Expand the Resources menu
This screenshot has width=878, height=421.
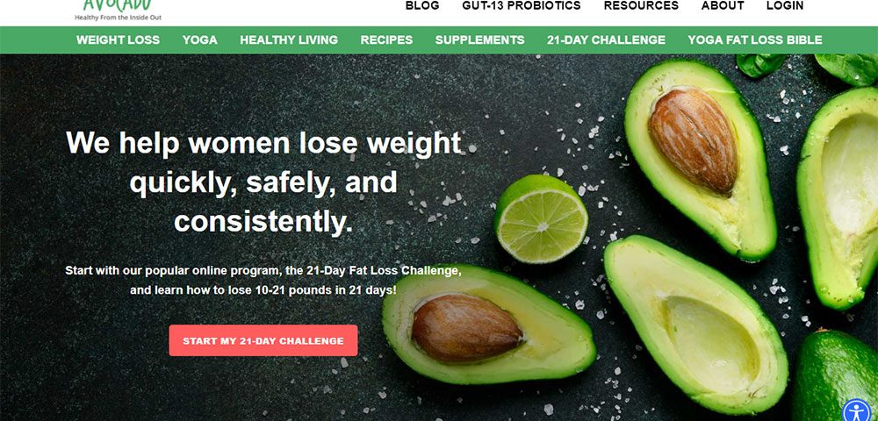click(x=641, y=5)
